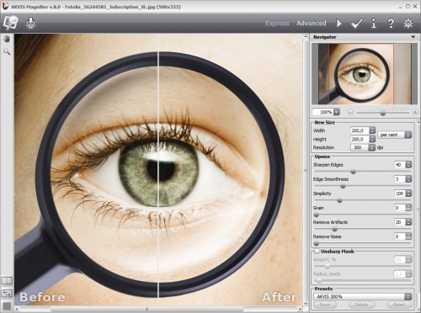Click the horizontal scrollbar below the image

[x=158, y=309]
